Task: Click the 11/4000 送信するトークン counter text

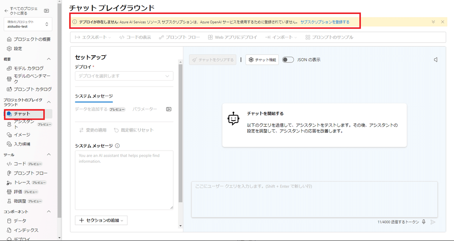Action: [x=398, y=222]
